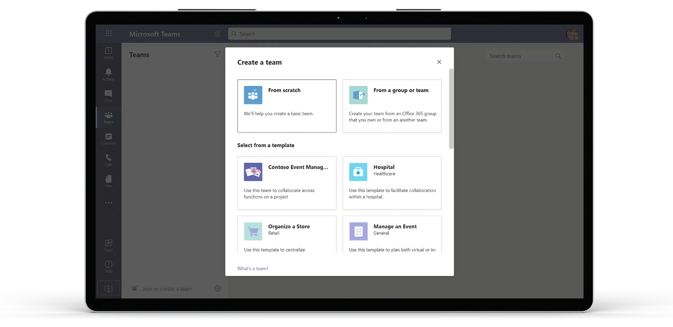
Task: Click the dialog vertical scrollbar
Action: [451, 109]
